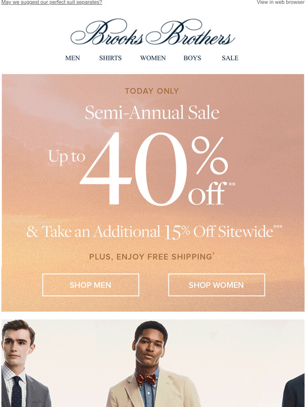Click the SHOP WOMEN button
Viewport: 305px width, 407px height.
[217, 285]
